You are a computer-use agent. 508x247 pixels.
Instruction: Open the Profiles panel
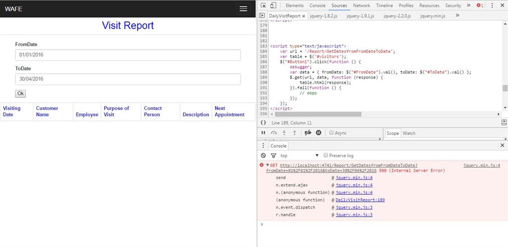[406, 5]
